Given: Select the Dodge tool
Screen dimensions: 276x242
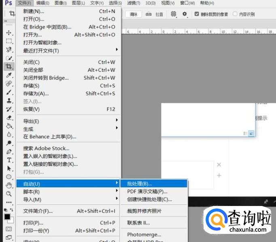Looking at the screenshot, I should click(x=9, y=143).
